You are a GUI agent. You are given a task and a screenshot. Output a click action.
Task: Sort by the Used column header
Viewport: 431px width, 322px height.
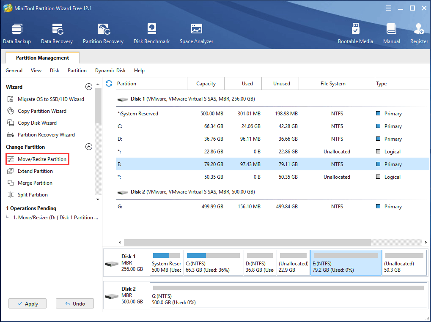click(243, 83)
